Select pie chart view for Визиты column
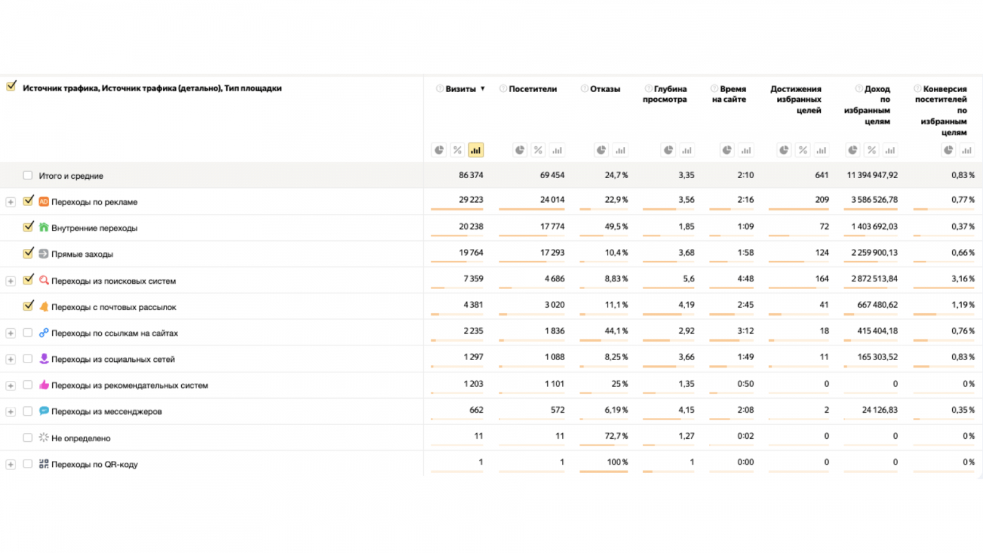 [x=439, y=150]
